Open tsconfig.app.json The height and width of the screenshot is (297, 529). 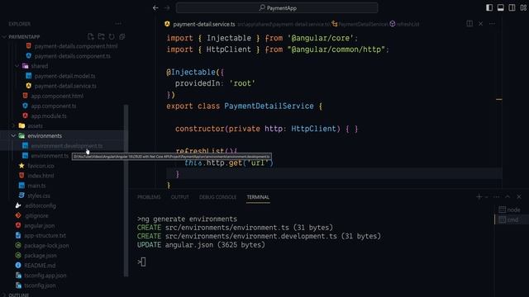45,275
